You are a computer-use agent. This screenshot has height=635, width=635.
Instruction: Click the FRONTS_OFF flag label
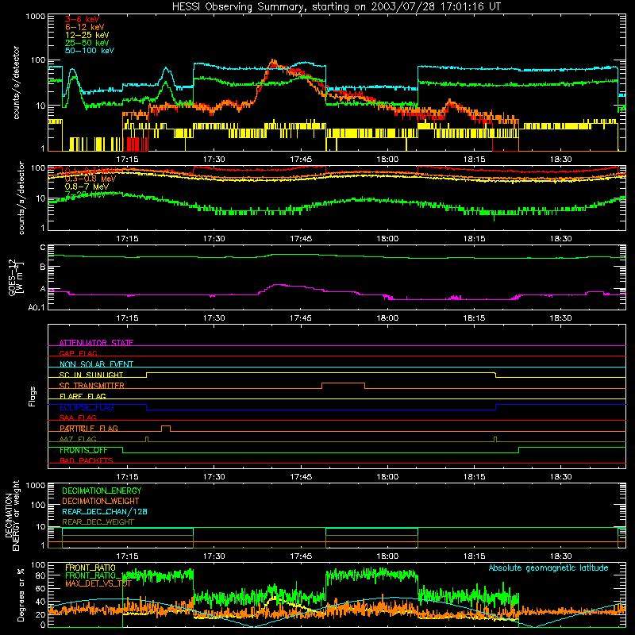(x=84, y=450)
